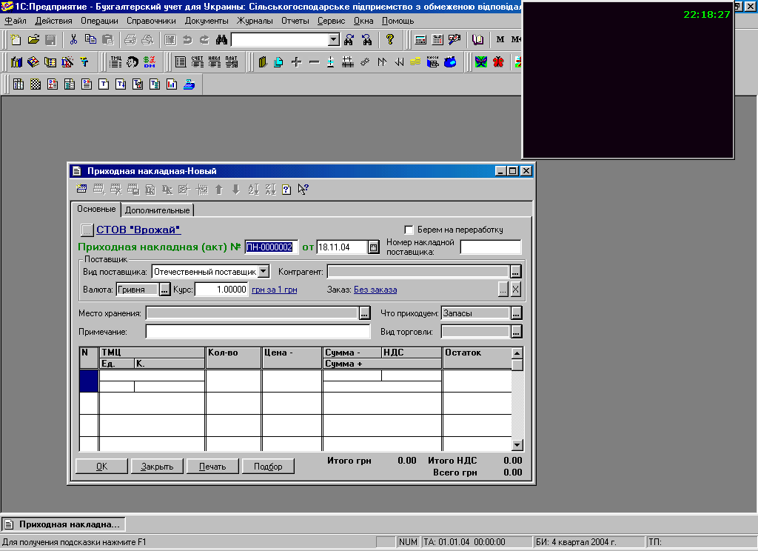Click the Cut scissors icon
This screenshot has width=758, height=551.
(x=73, y=40)
